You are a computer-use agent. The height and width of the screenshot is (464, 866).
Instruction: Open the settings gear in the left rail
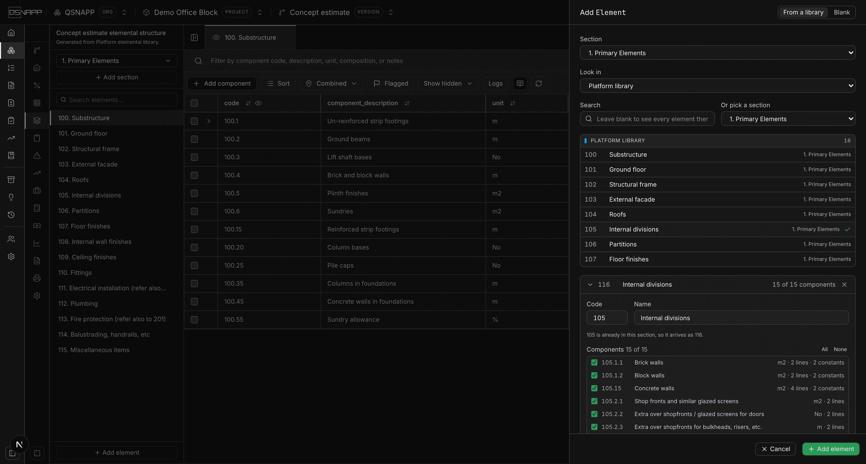click(x=11, y=256)
